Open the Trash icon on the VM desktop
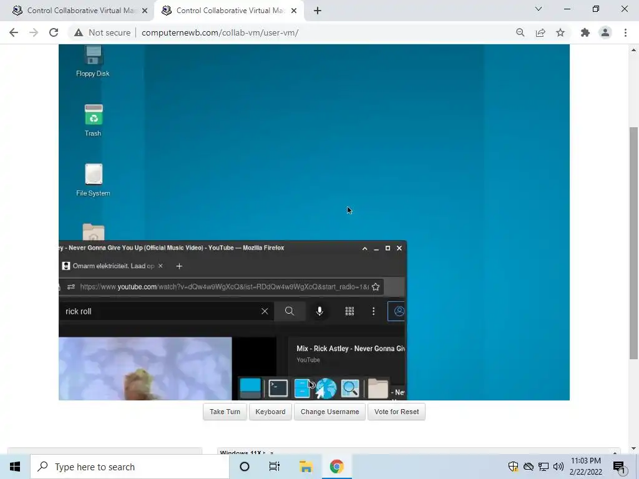Screen dimensions: 639x479 point(94,120)
